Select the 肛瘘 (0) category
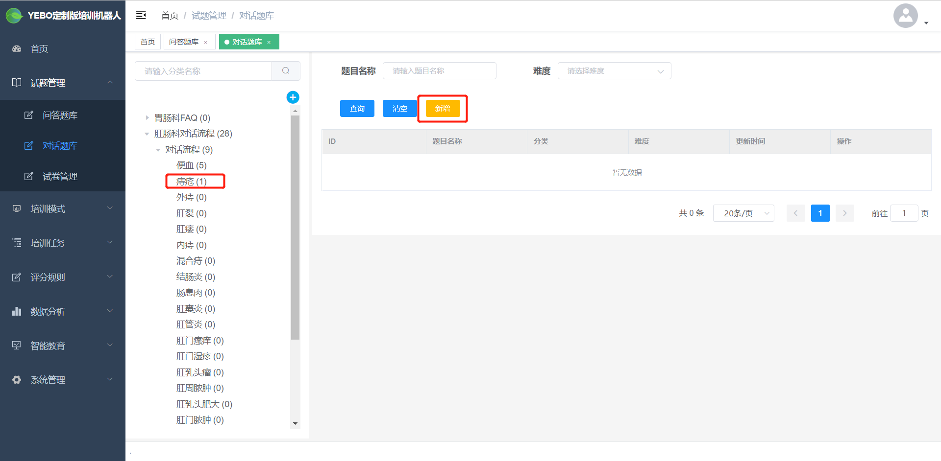 point(192,229)
